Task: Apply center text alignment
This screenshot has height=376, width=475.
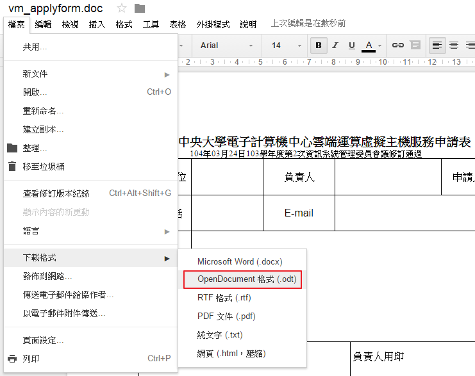Action: (x=454, y=45)
